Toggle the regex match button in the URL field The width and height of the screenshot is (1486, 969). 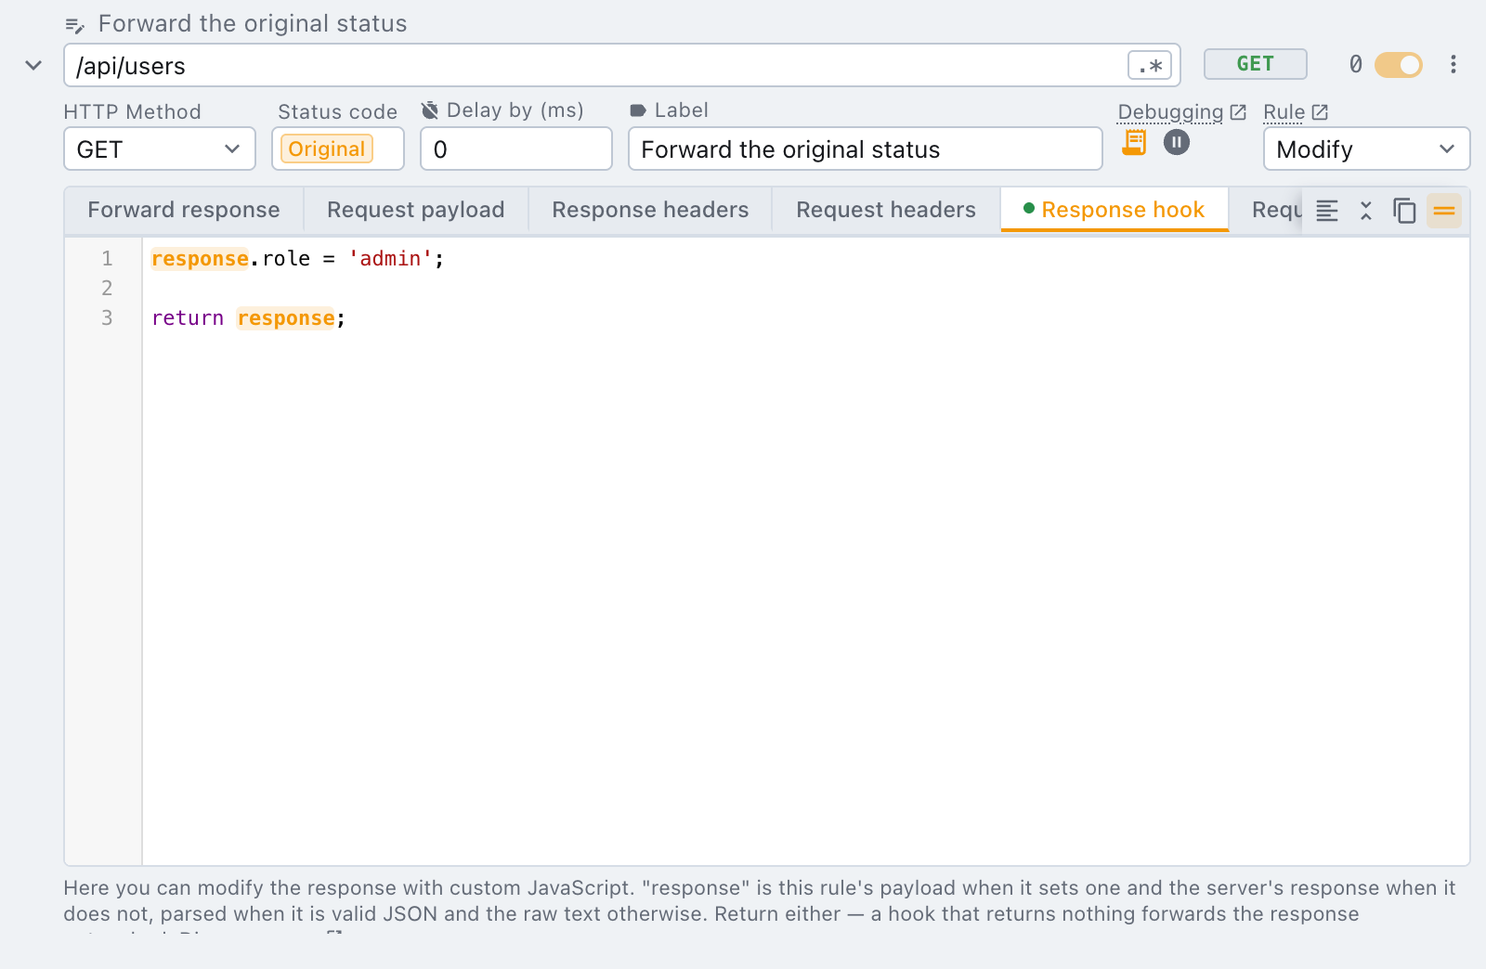1150,66
